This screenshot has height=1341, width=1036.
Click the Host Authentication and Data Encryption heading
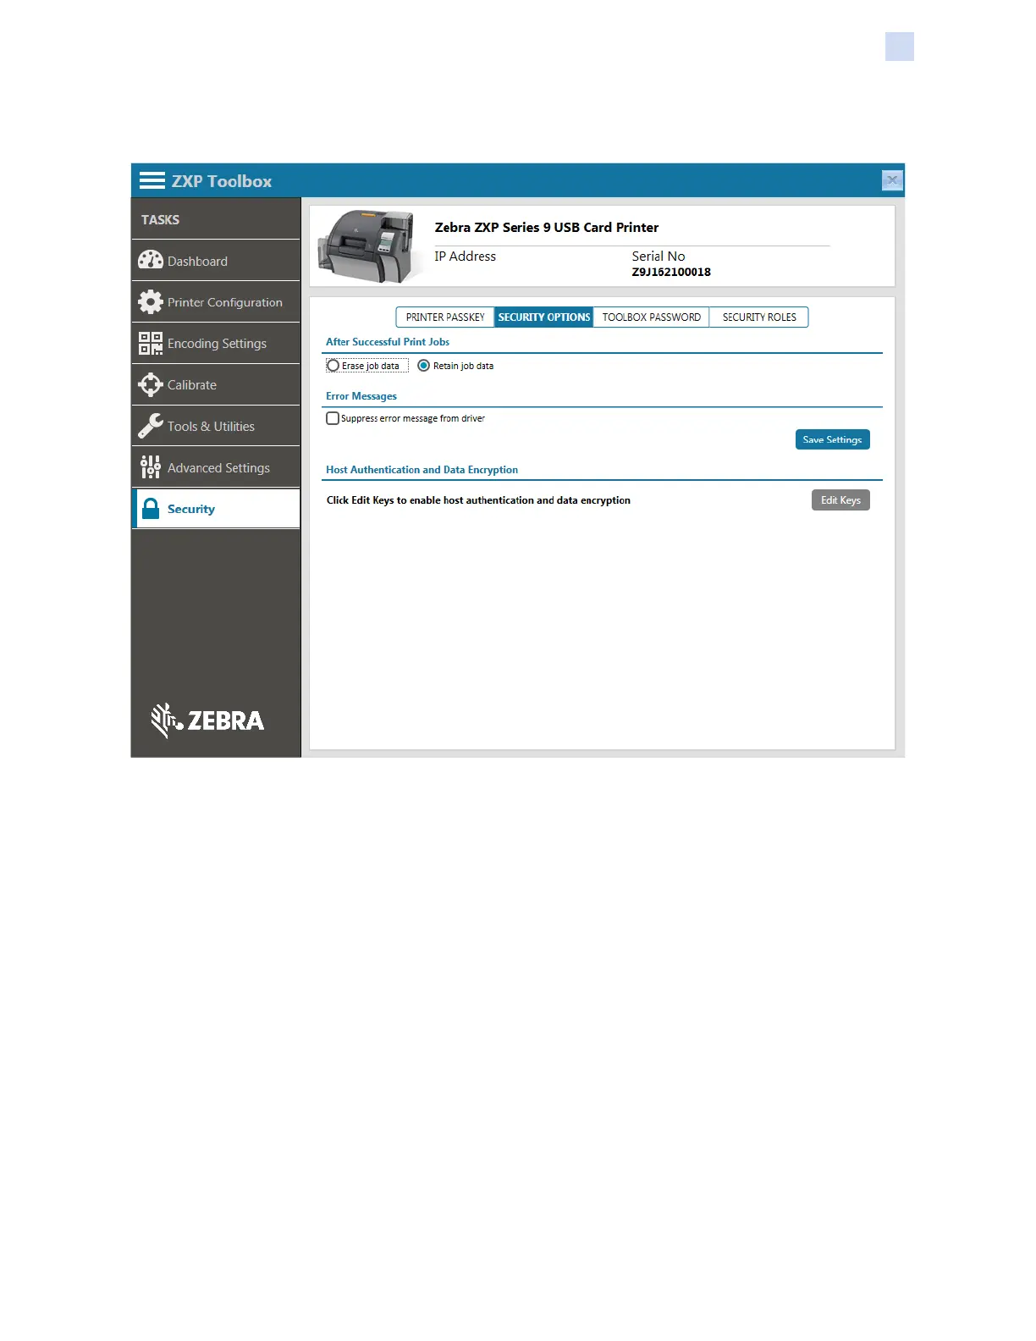click(422, 470)
